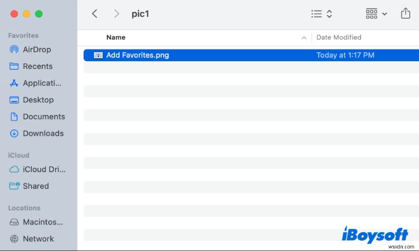Go forward with the right chevron
Image resolution: width=419 pixels, height=251 pixels.
click(116, 14)
